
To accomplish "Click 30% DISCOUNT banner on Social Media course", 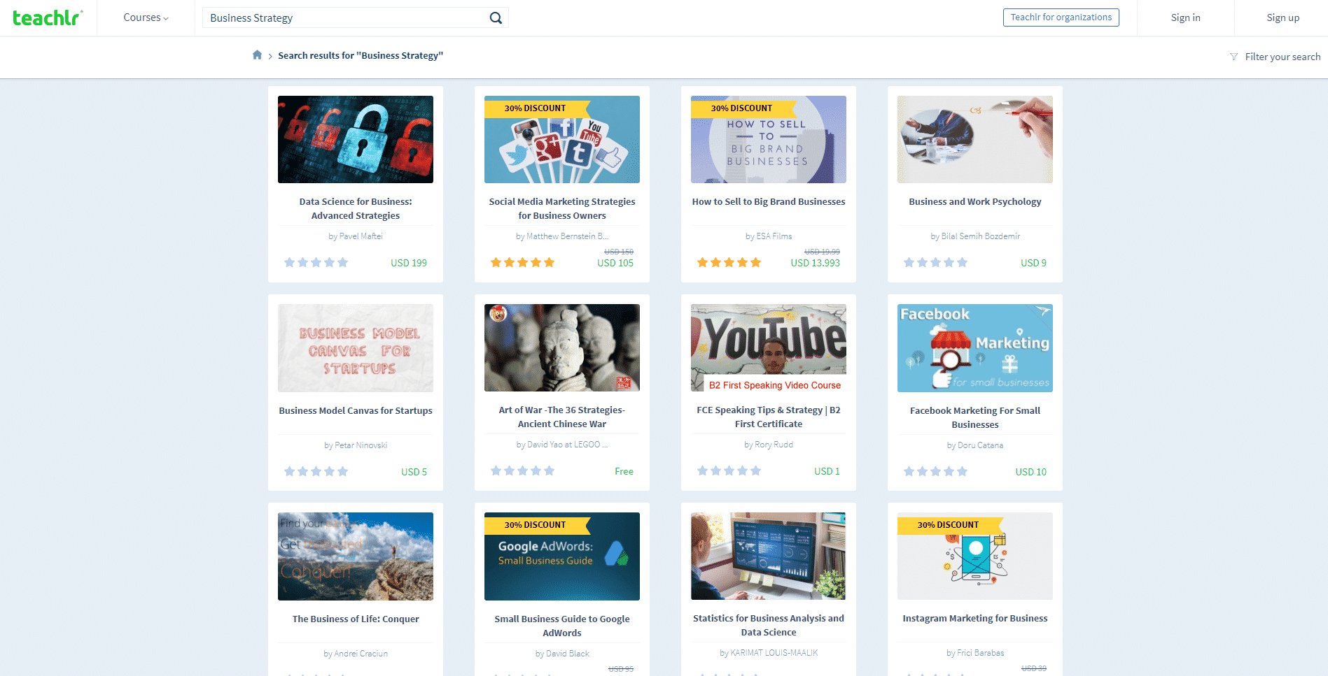I will (537, 108).
